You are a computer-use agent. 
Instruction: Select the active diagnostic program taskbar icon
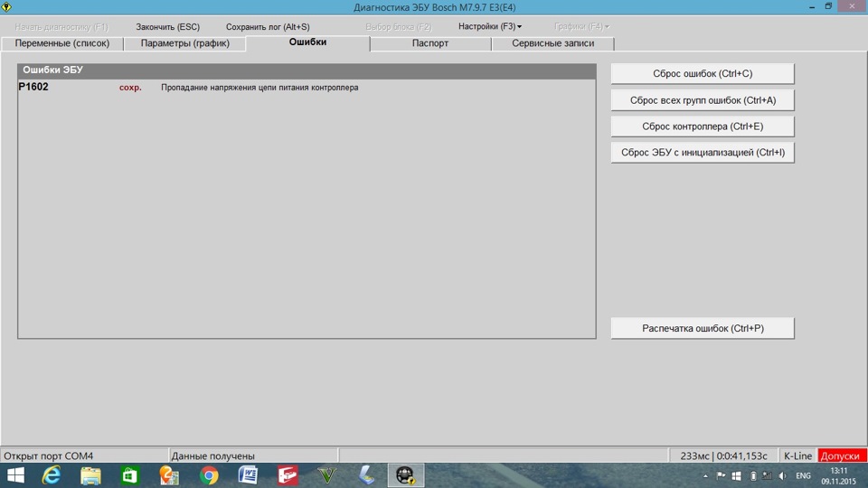[406, 475]
